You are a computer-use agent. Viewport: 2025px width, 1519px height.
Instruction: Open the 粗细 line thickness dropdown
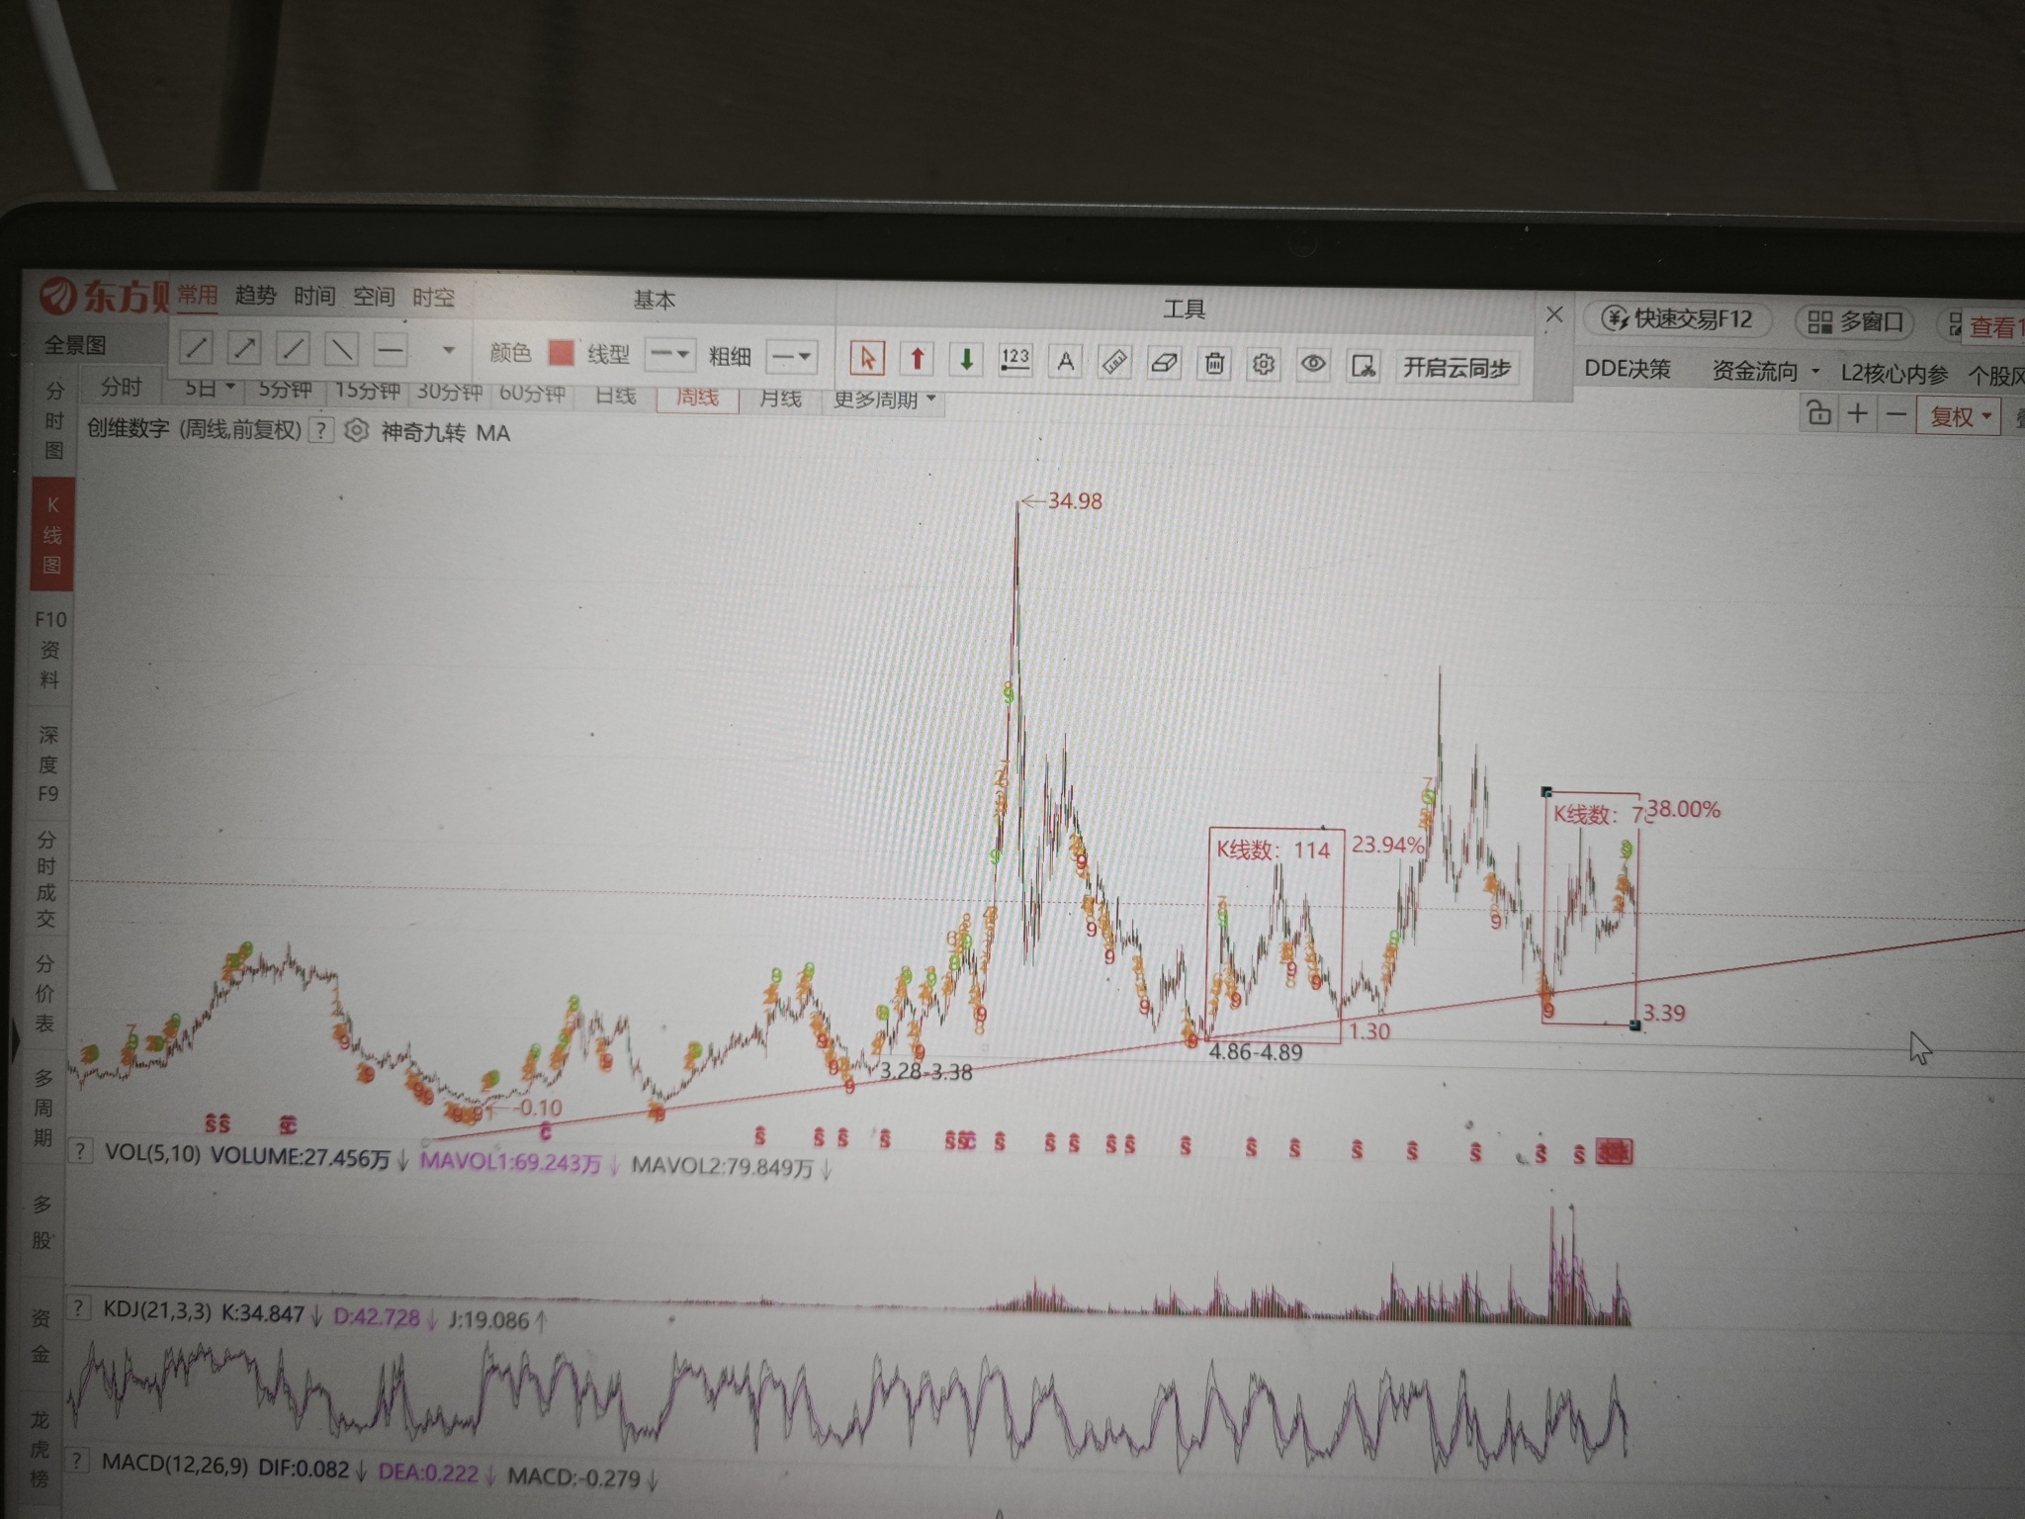(792, 356)
